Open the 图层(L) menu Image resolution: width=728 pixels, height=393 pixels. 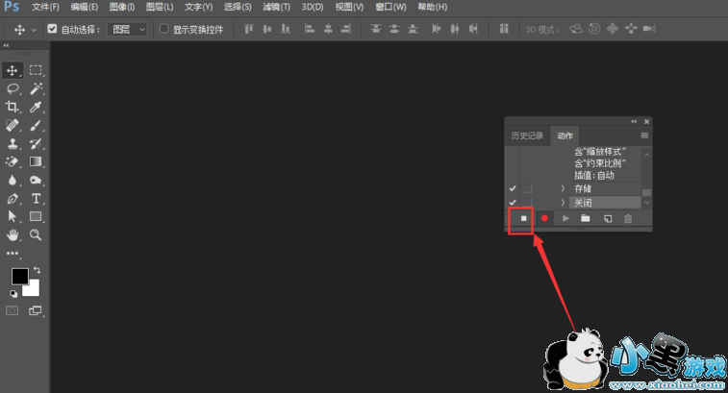point(160,7)
